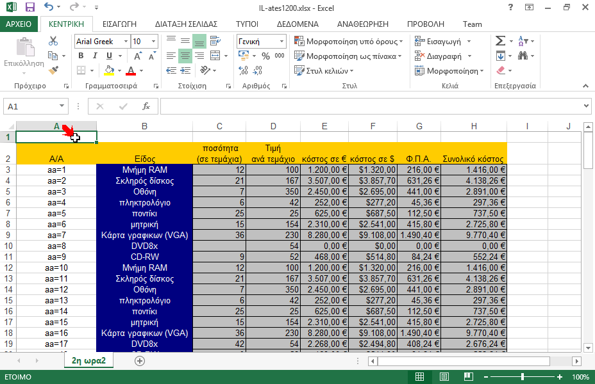Screen dimensions: 595x384
Task: Activate the Format Painter brush
Action: point(53,70)
